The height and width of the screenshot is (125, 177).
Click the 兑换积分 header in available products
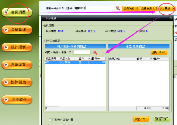[97, 59]
